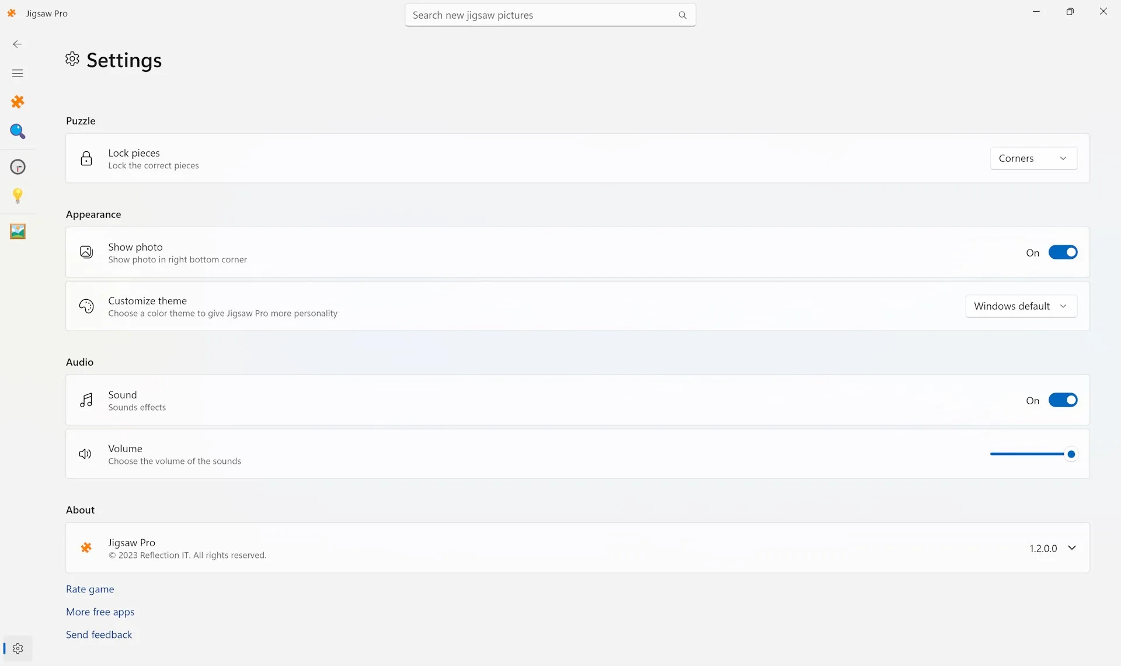Turn off the Show photo toggle

click(1063, 252)
